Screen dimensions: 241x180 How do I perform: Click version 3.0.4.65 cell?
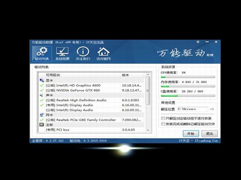click(129, 130)
